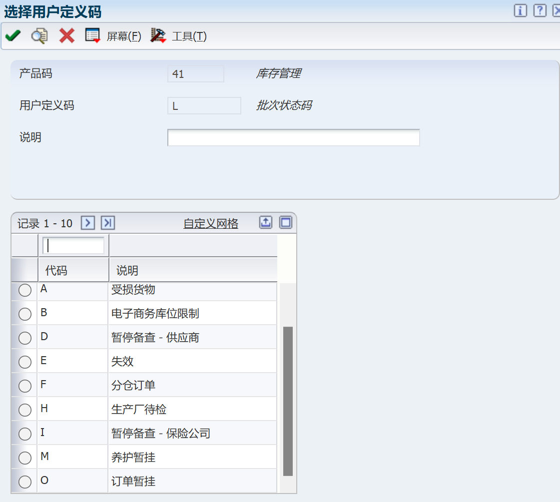Viewport: 560px width, 502px height.
Task: Open the 屏幕(F) menu
Action: coord(123,36)
